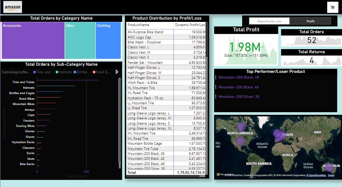Click the Total Orders card value 52
Viewport: 342px width, 187px height.
[311, 40]
